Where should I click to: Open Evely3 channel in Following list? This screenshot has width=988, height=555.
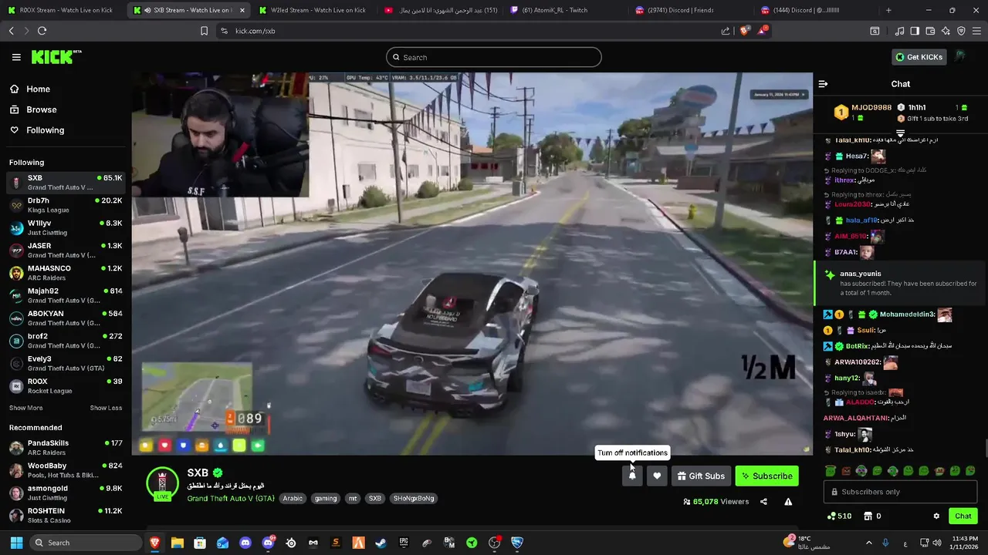(x=66, y=363)
